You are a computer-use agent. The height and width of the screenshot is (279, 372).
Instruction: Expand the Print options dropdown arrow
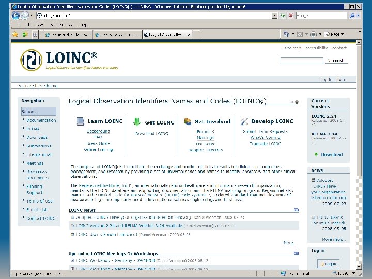[320, 34]
